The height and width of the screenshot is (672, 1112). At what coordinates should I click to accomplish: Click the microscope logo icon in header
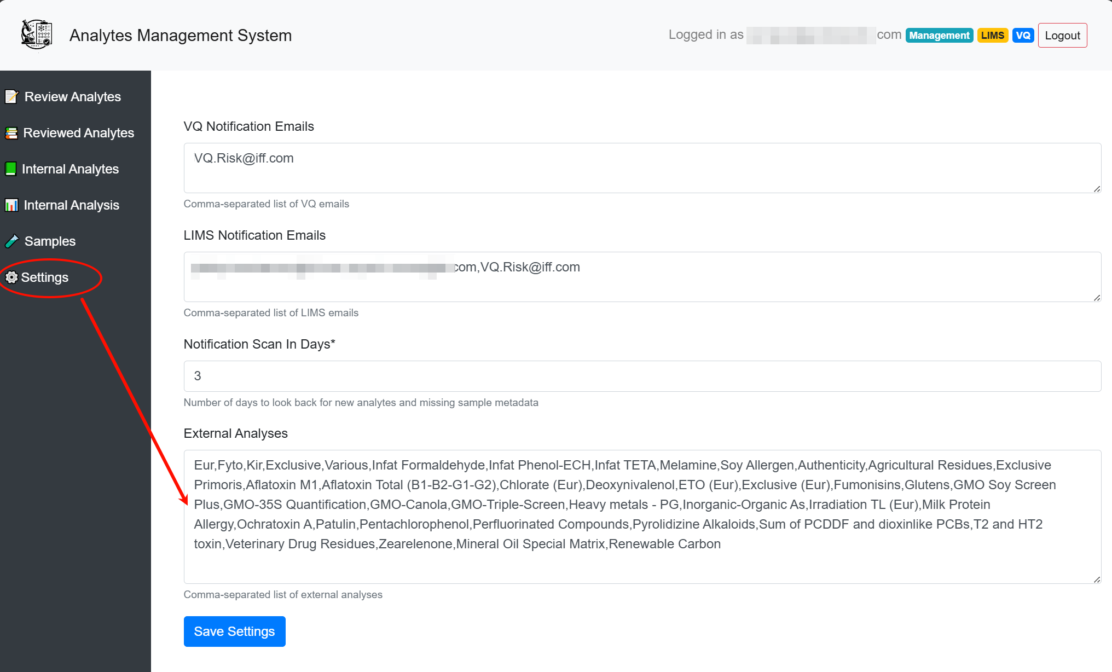pyautogui.click(x=36, y=34)
